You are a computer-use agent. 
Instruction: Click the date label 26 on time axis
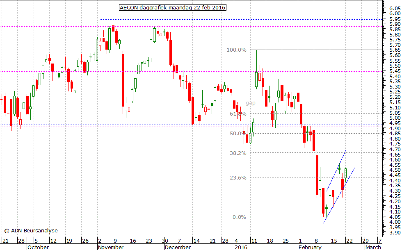click(x=85, y=241)
